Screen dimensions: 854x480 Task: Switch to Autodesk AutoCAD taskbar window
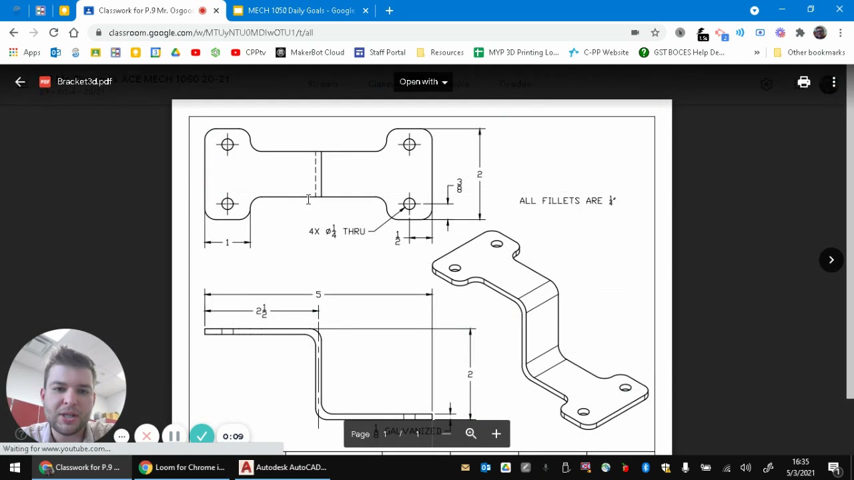pyautogui.click(x=284, y=467)
